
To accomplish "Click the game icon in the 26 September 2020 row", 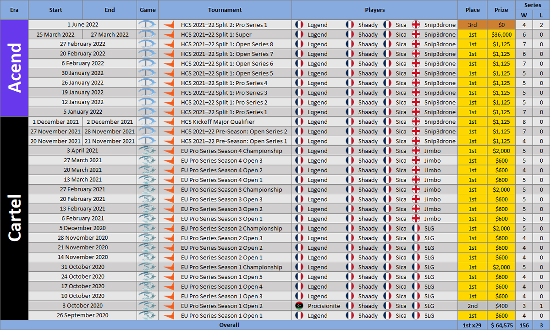I will click(148, 315).
